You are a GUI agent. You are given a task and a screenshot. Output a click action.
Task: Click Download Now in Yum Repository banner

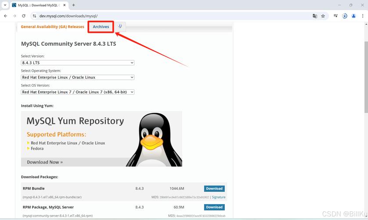(x=45, y=162)
